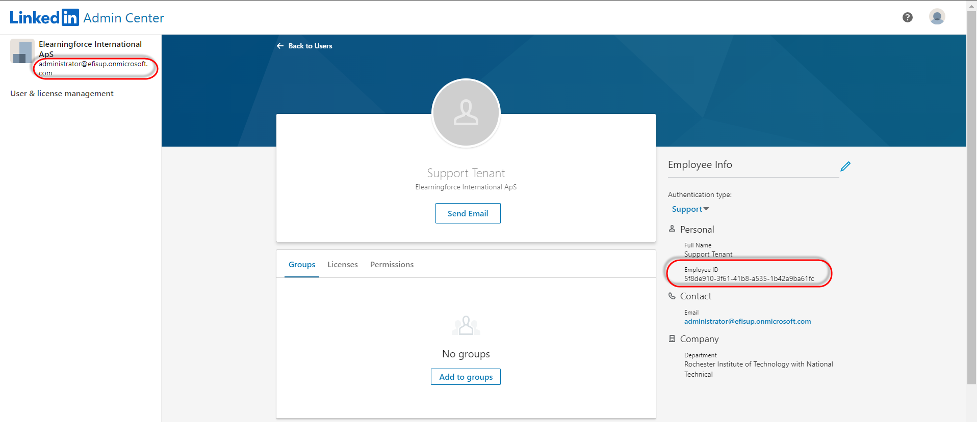Click the Full Name value Support Tenant

pos(708,254)
